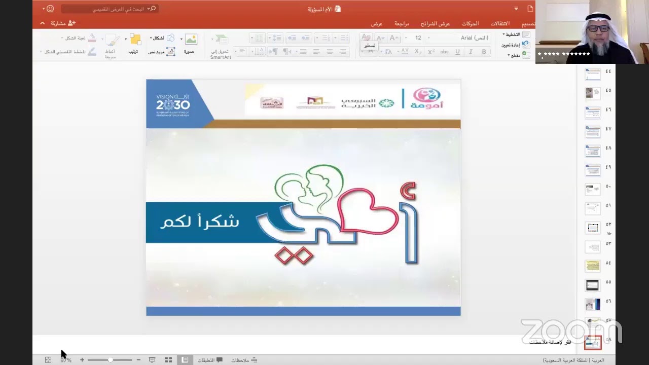The width and height of the screenshot is (649, 365).
Task: Click the shape outline pen icon
Action: pos(92,52)
